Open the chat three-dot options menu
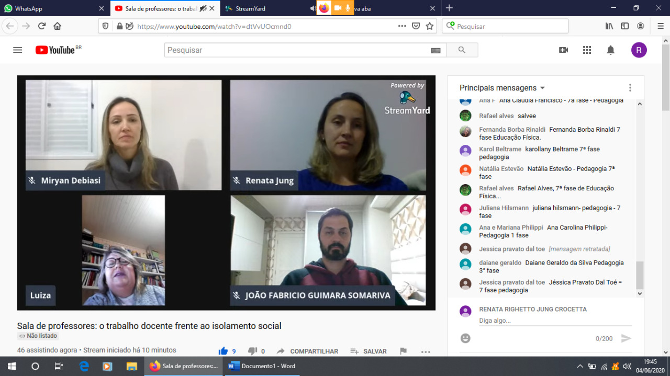Viewport: 670px width, 376px height. click(630, 88)
